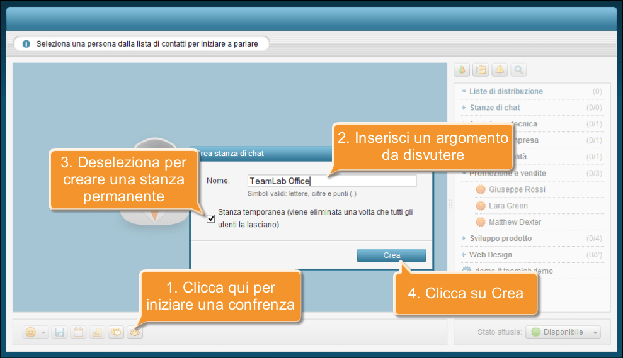Click the info icon in the hint bar

pyautogui.click(x=26, y=43)
